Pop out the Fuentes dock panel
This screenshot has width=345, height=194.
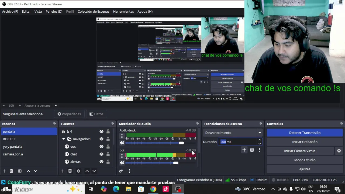(113, 124)
